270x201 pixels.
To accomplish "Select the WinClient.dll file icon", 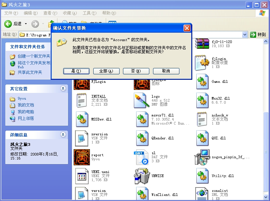I will 142,194.
